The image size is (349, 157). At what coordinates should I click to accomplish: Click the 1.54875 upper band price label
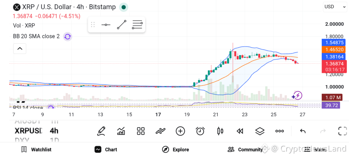coord(334,43)
